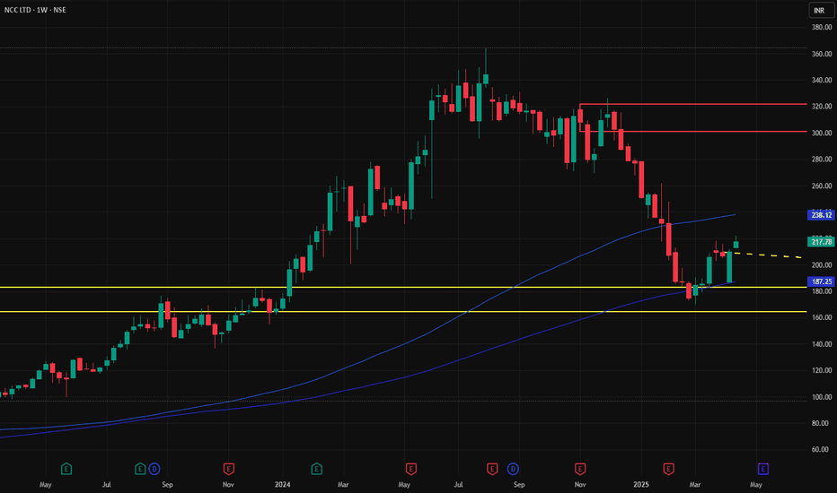Click the 380.00 price axis label

[x=822, y=27]
